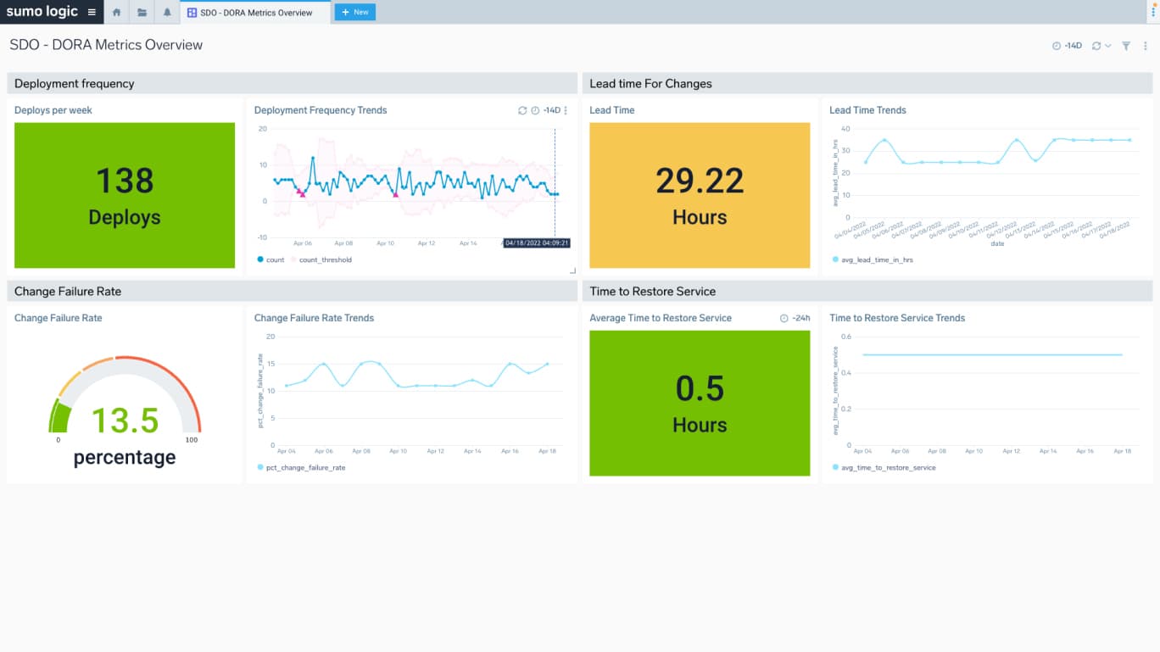Toggle the avg_lead_time_in_hrs legend series
Screen dimensions: 1160x652
click(873, 259)
